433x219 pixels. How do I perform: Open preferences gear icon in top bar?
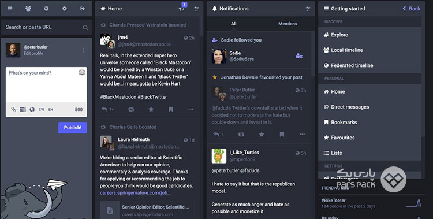pos(64,9)
